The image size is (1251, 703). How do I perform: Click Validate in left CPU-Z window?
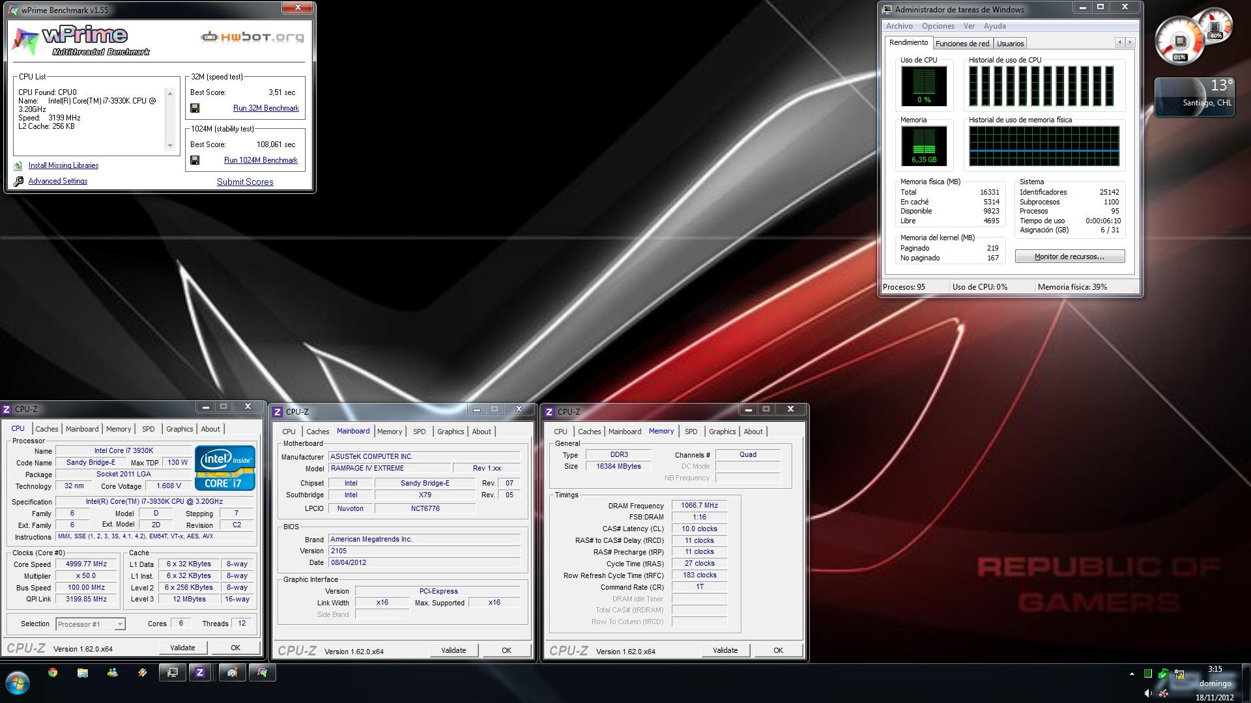pyautogui.click(x=182, y=648)
